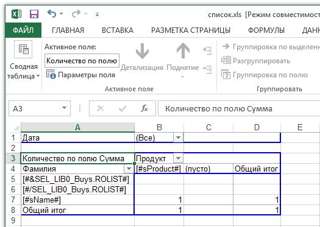Click the formula bar Cancel X icon
320x227 pixels.
101,108
